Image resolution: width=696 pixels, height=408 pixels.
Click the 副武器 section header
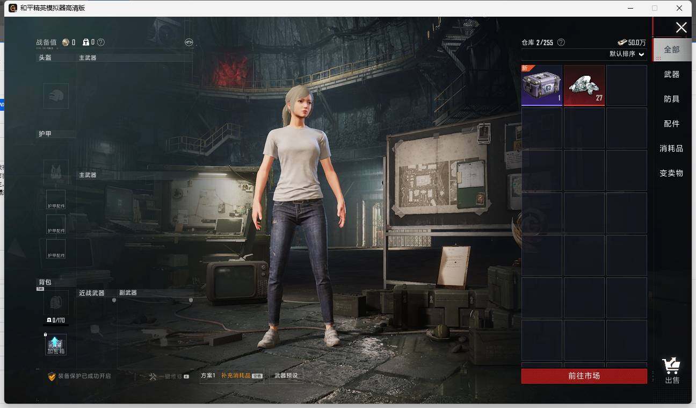pos(128,293)
